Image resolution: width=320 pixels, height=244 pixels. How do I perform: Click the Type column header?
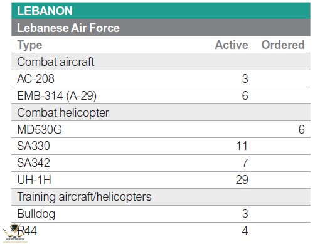point(29,45)
